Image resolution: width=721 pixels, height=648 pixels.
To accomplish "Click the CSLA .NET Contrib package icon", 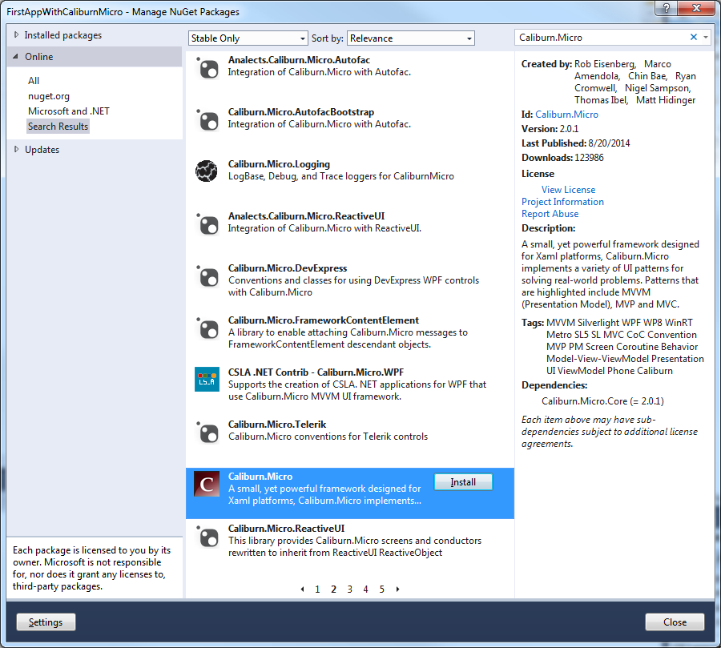I will [207, 380].
